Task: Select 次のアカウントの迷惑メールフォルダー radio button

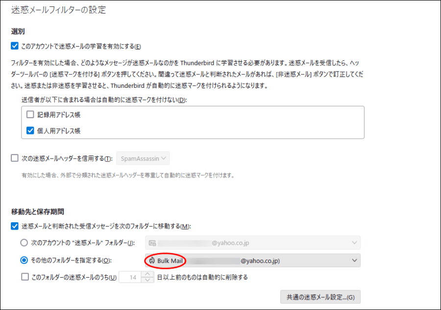Action: click(x=24, y=243)
